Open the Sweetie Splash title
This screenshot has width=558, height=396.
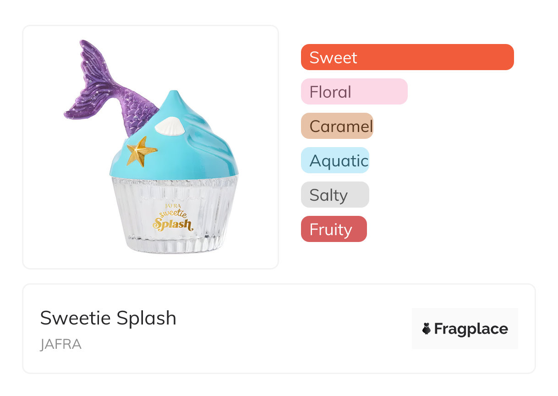(108, 318)
